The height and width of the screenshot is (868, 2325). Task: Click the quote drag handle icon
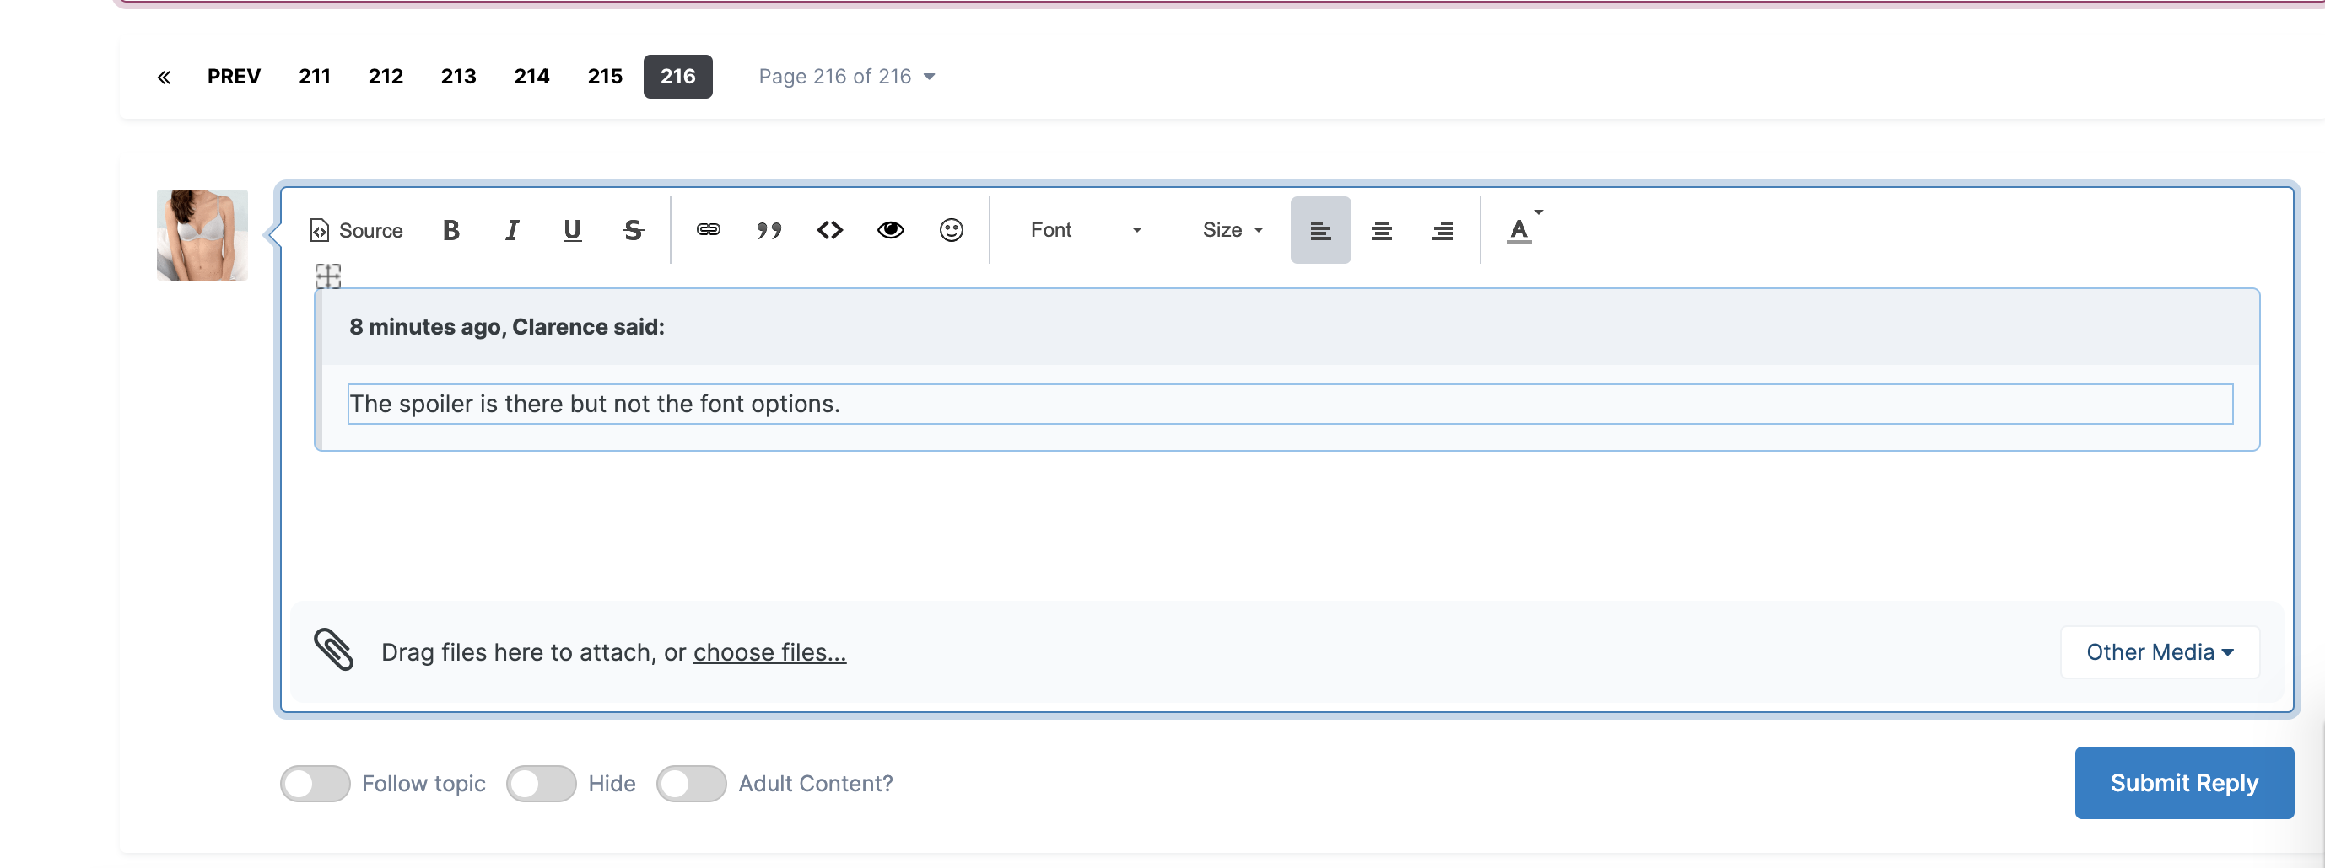click(x=327, y=276)
